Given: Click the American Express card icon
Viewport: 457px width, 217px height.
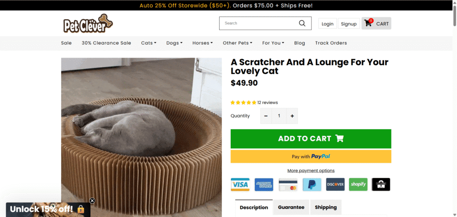Looking at the screenshot, I should click(x=264, y=184).
